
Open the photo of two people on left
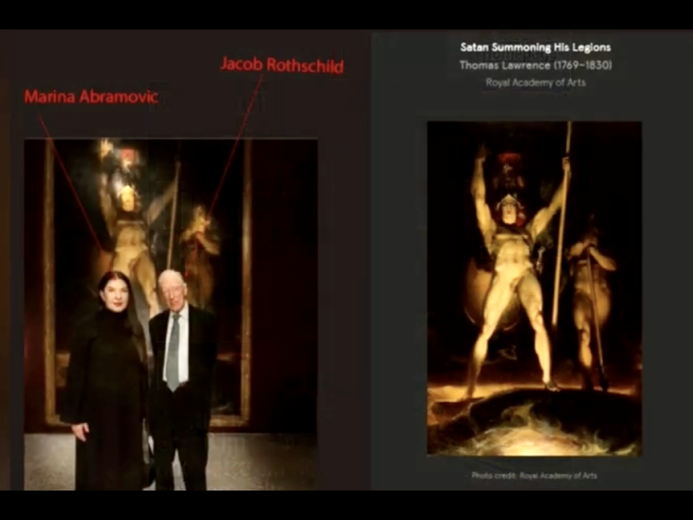(x=171, y=314)
